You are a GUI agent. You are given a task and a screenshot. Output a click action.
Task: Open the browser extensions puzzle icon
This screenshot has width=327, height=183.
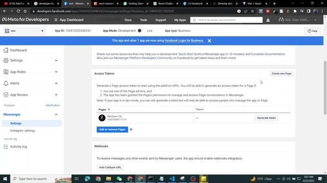click(x=295, y=11)
